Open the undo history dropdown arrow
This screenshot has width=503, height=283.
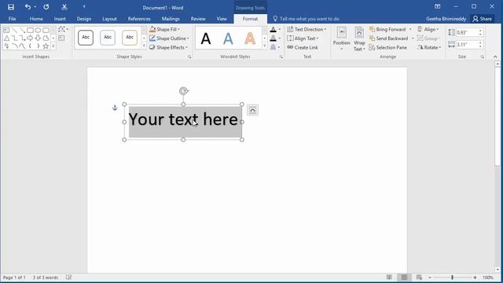[x=35, y=7]
